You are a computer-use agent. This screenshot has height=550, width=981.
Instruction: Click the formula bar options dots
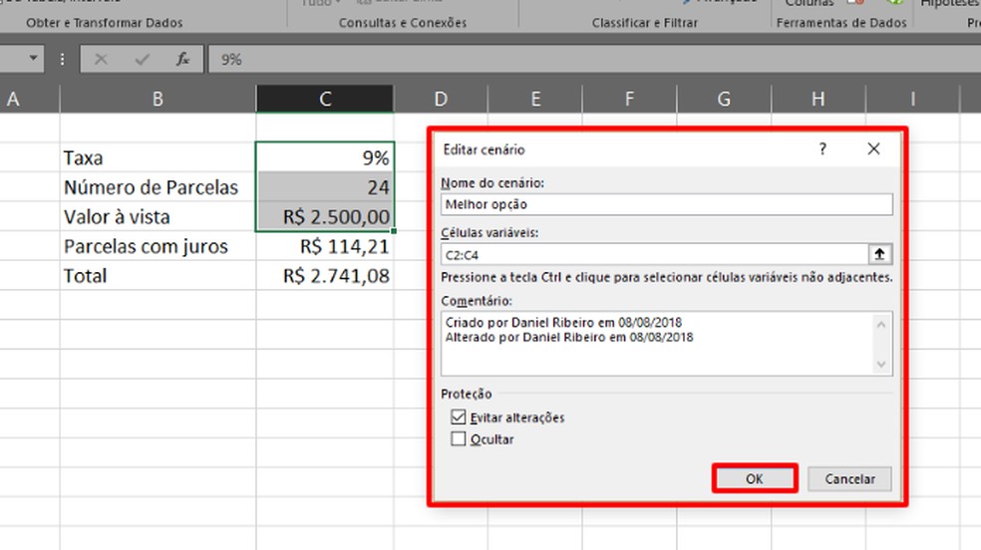pyautogui.click(x=62, y=60)
